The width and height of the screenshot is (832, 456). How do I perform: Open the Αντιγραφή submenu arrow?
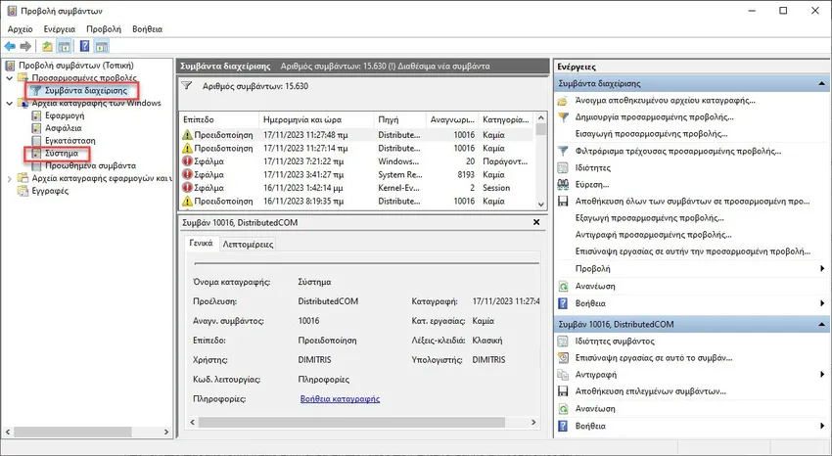(822, 375)
